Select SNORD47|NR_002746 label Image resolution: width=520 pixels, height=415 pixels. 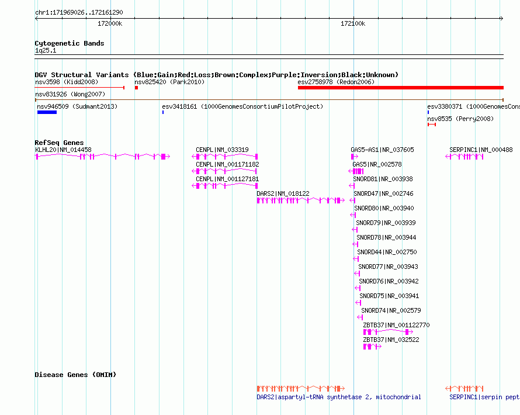pos(384,193)
